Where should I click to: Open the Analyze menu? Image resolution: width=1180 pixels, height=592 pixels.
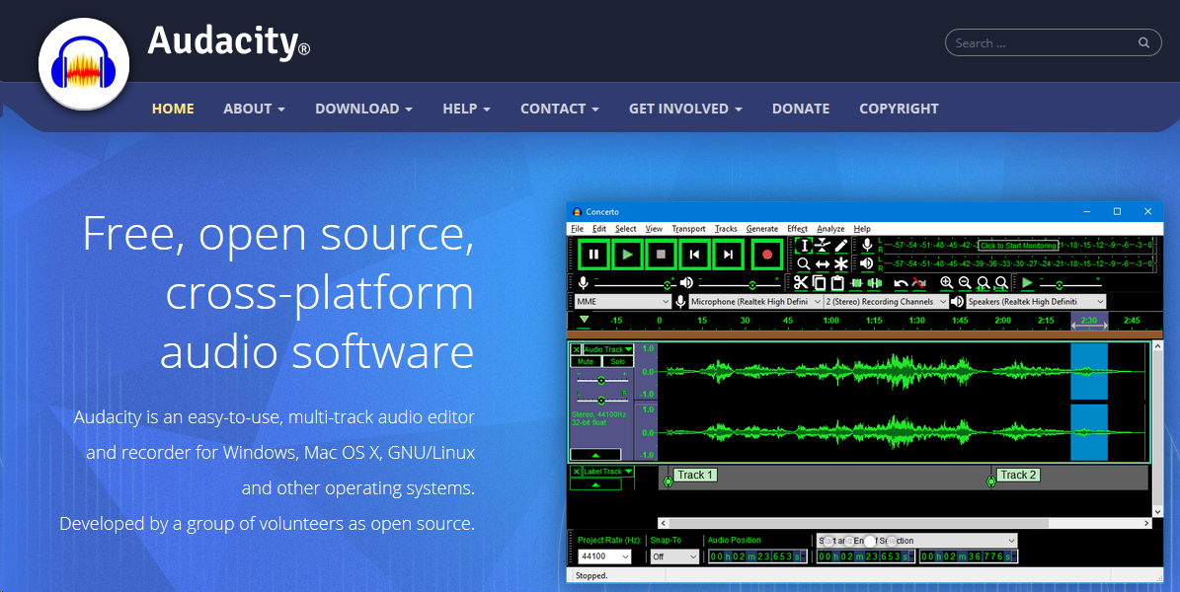coord(830,229)
